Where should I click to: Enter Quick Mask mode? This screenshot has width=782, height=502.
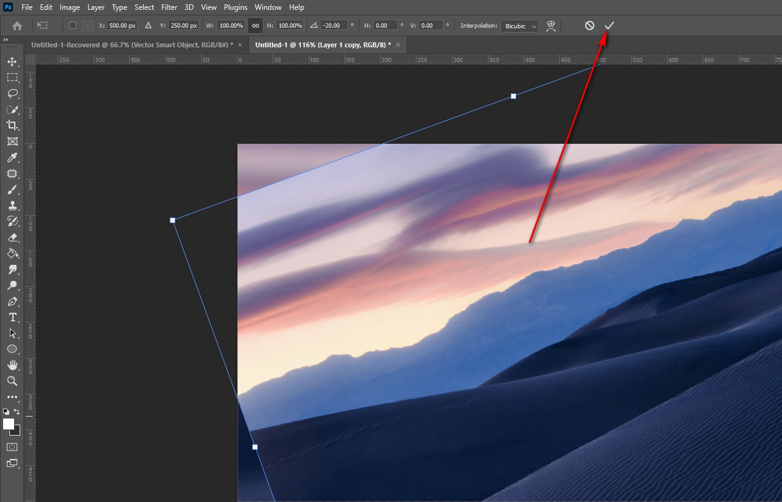pos(12,447)
